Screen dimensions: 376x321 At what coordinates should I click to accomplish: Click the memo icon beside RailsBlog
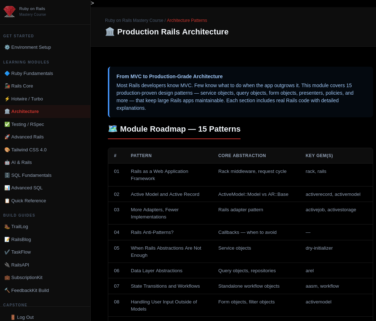coord(7,240)
